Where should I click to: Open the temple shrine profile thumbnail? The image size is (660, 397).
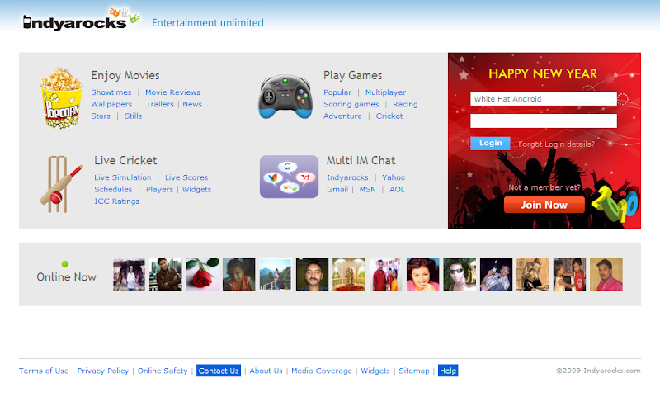coord(349,275)
